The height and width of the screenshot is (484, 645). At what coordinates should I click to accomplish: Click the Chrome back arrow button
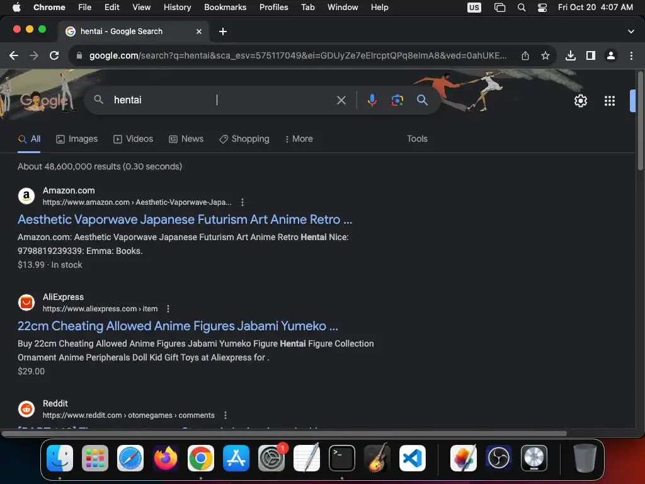tap(14, 55)
